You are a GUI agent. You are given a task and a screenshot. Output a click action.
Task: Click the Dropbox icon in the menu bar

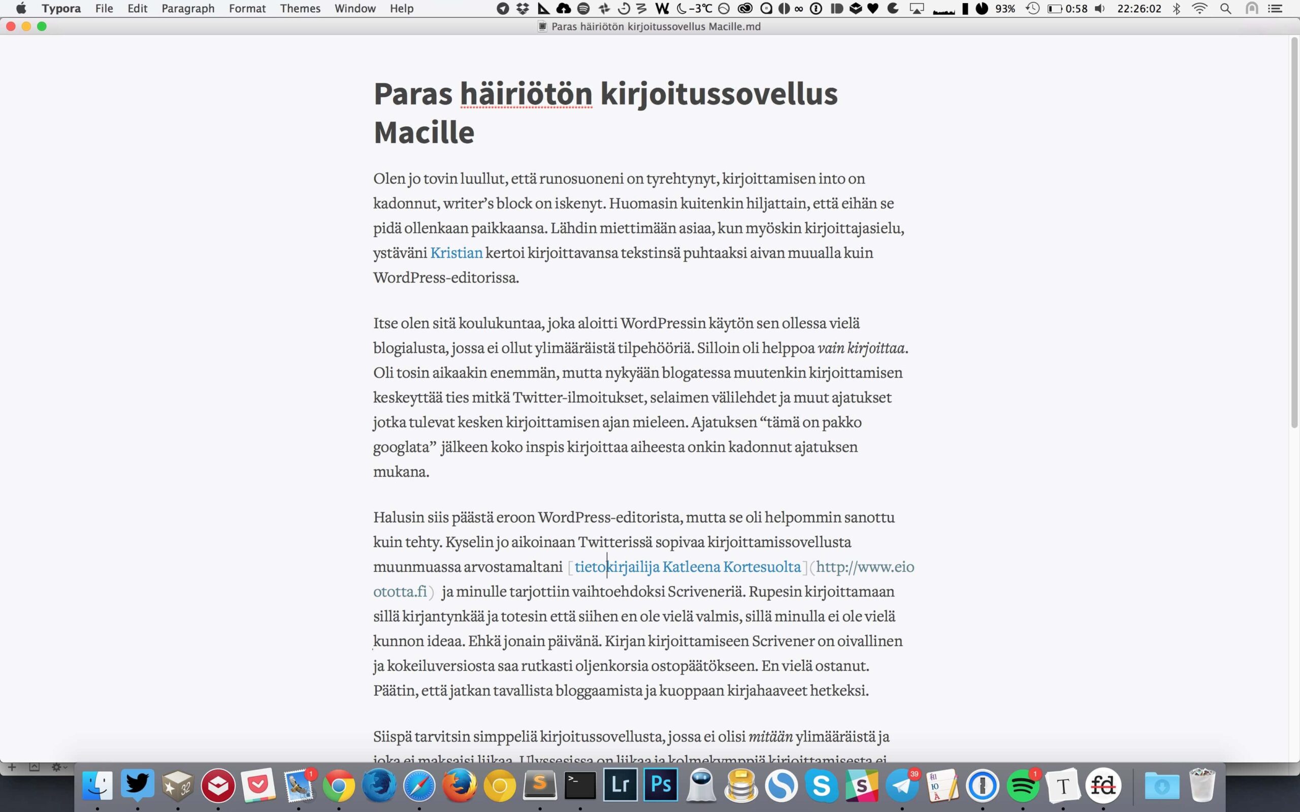[x=522, y=9]
